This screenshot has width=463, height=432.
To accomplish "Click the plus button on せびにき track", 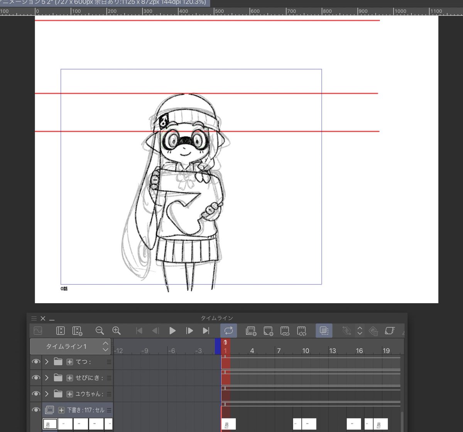I will [x=70, y=378].
